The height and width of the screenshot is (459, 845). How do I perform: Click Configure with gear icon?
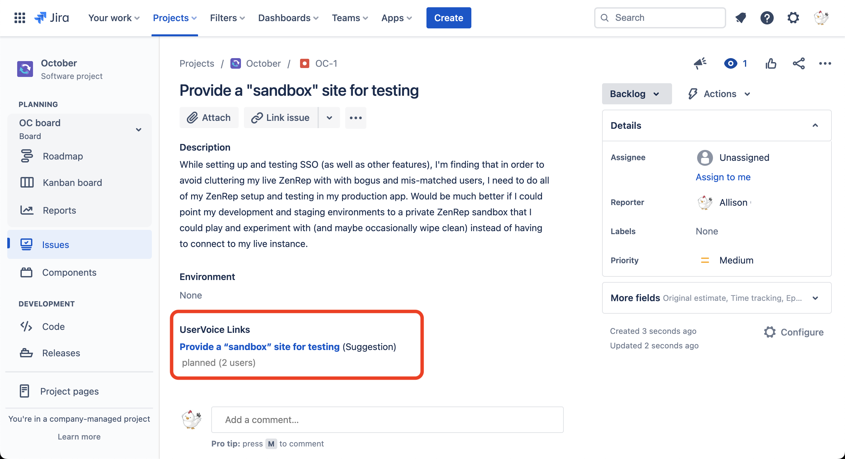(x=794, y=332)
